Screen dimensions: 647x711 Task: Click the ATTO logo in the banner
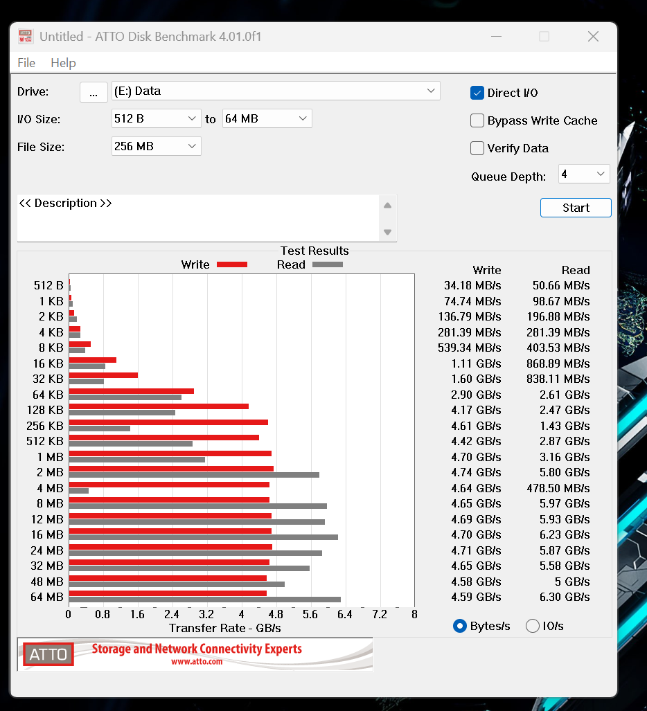(x=48, y=654)
